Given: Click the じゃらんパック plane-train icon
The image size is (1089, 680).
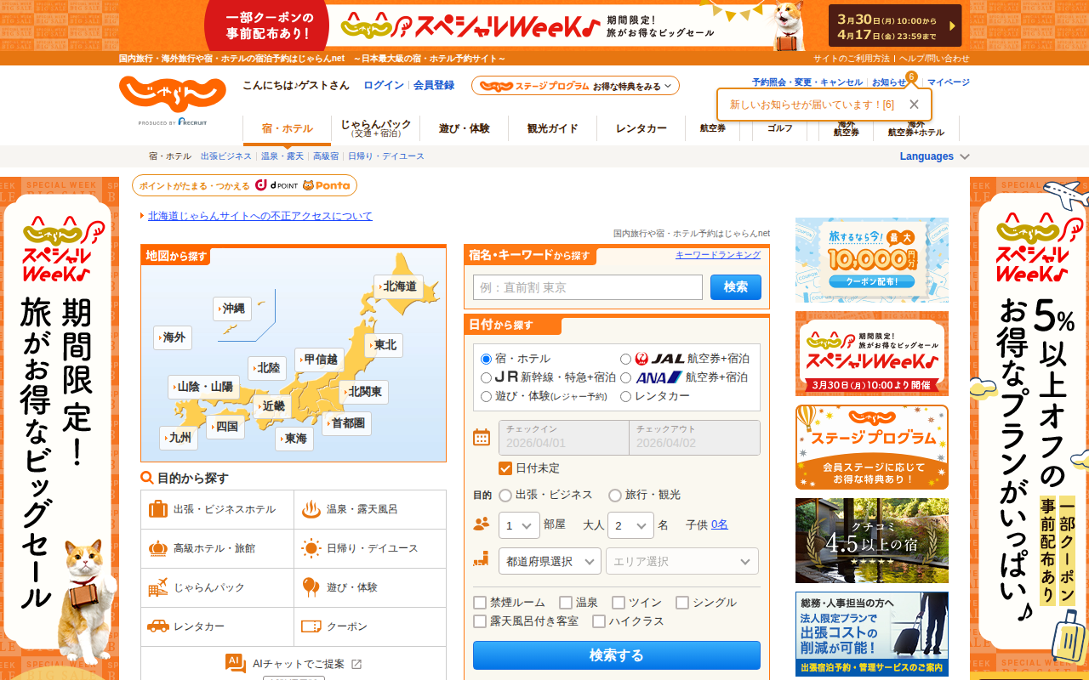Looking at the screenshot, I should point(158,587).
